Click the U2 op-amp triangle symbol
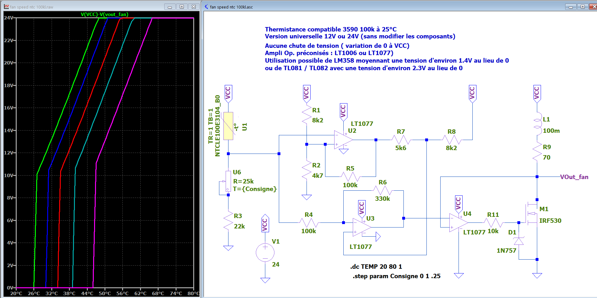 pyautogui.click(x=343, y=140)
